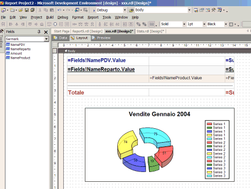Open the Build menu

(50, 18)
